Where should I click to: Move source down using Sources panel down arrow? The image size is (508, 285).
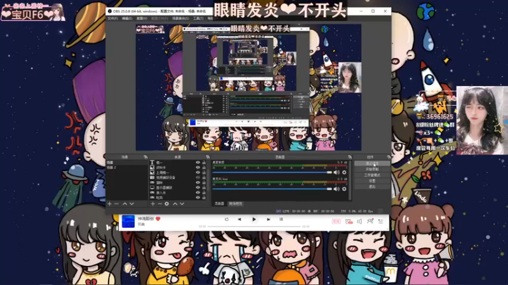tap(182, 204)
